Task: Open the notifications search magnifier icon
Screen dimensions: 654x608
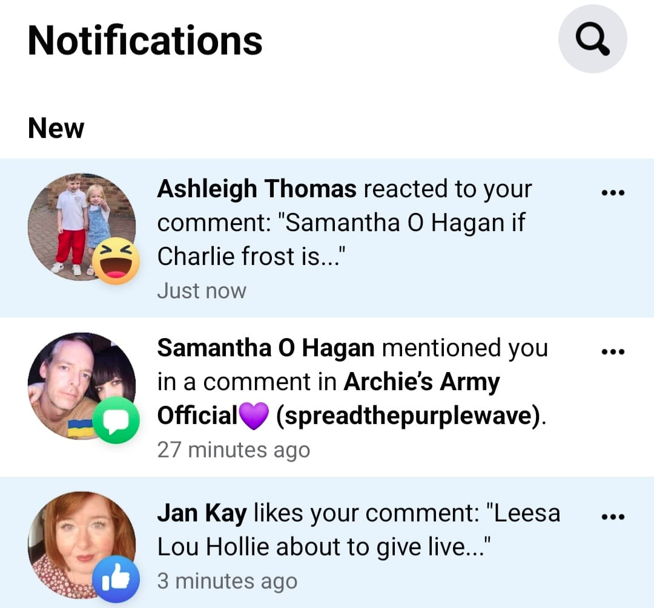Action: click(592, 39)
